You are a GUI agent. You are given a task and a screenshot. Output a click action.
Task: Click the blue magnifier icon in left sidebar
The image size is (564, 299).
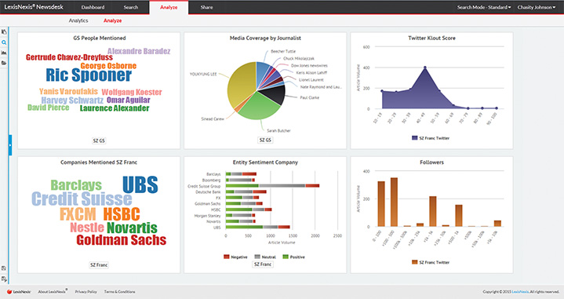[x=4, y=42]
